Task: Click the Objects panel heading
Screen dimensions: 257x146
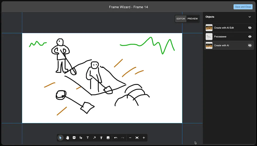Action: 210,17
